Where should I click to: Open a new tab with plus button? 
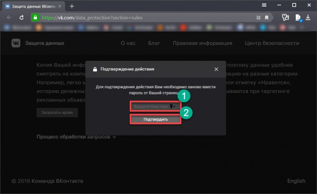click(72, 7)
